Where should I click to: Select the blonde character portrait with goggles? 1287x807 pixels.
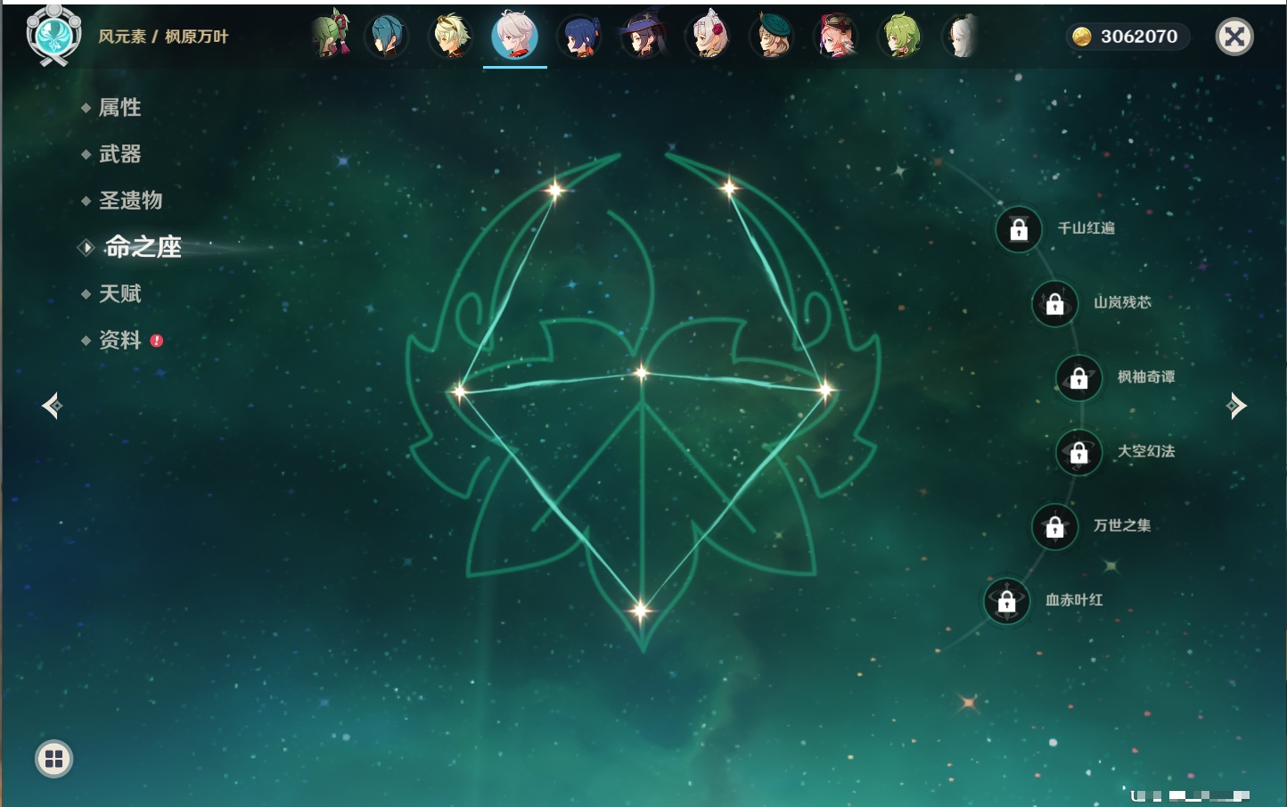451,37
